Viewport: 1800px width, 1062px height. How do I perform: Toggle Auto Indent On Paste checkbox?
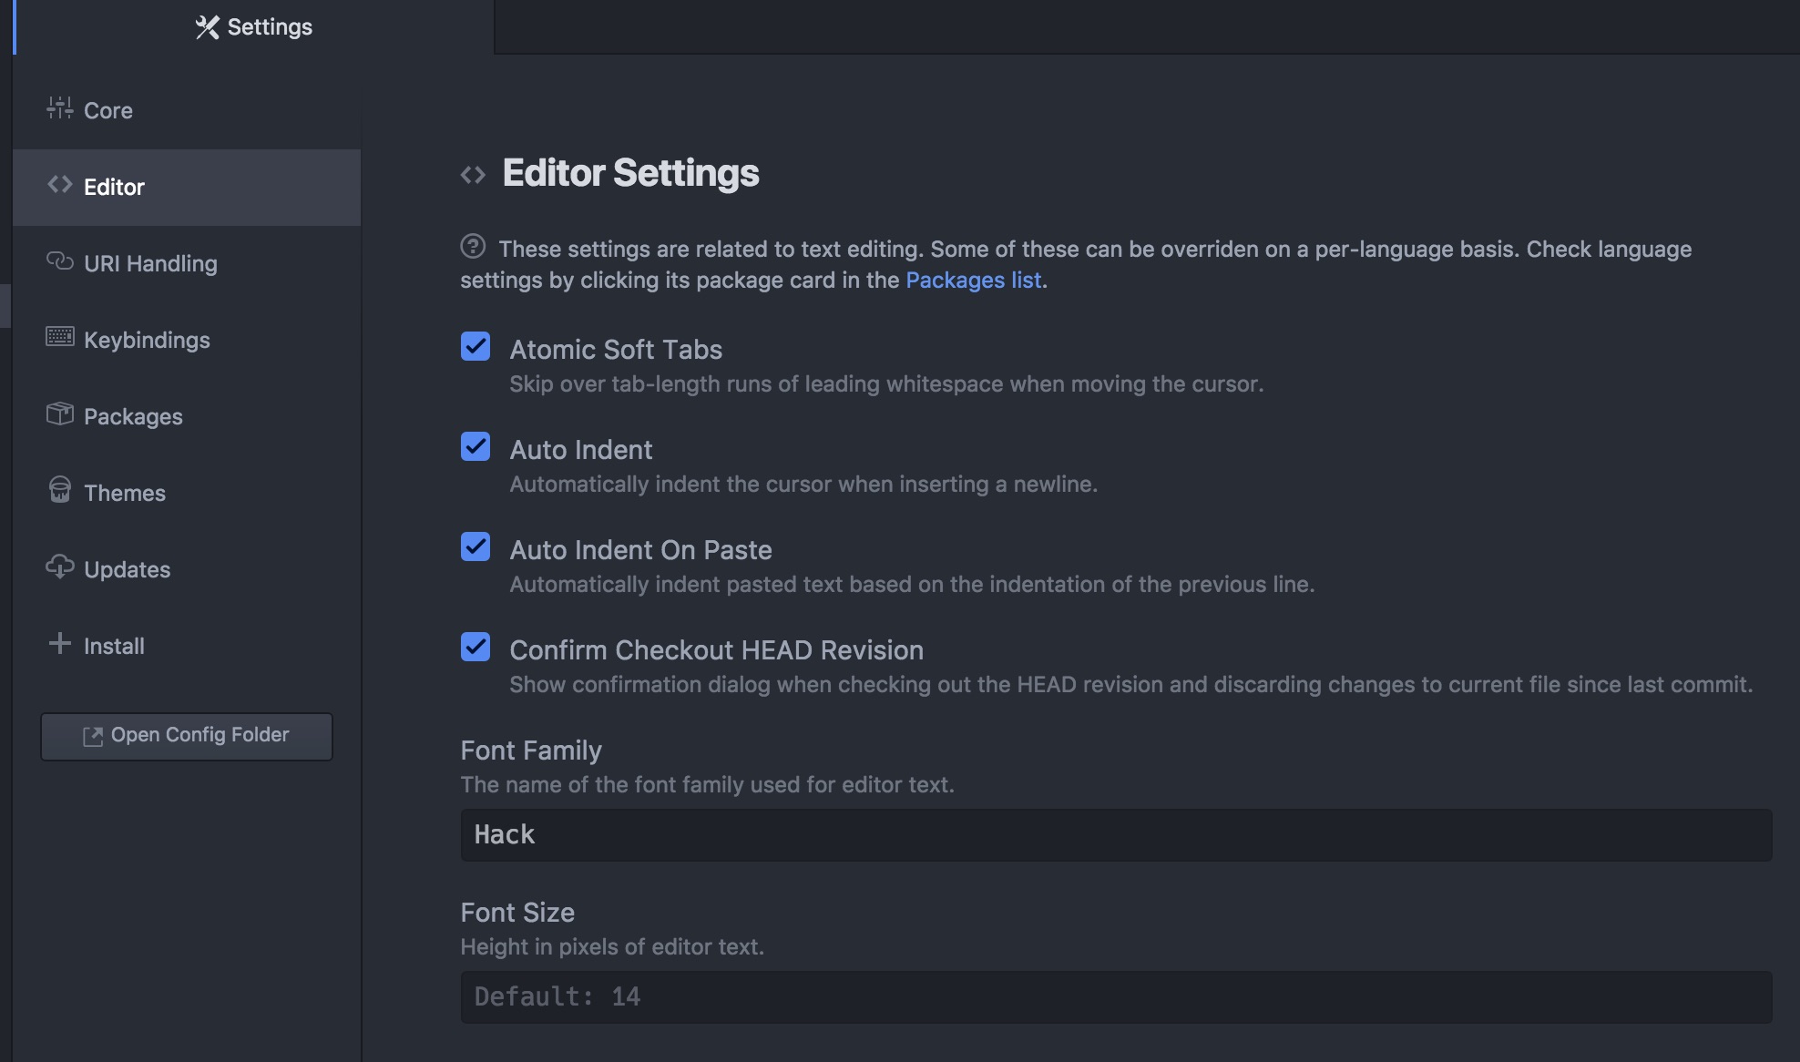coord(476,547)
